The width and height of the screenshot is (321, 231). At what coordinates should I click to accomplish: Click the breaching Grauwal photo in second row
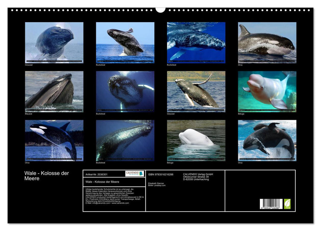coord(196,91)
